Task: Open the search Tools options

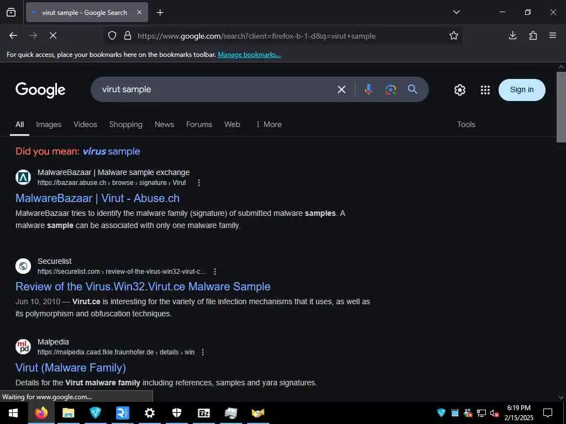Action: click(x=466, y=124)
